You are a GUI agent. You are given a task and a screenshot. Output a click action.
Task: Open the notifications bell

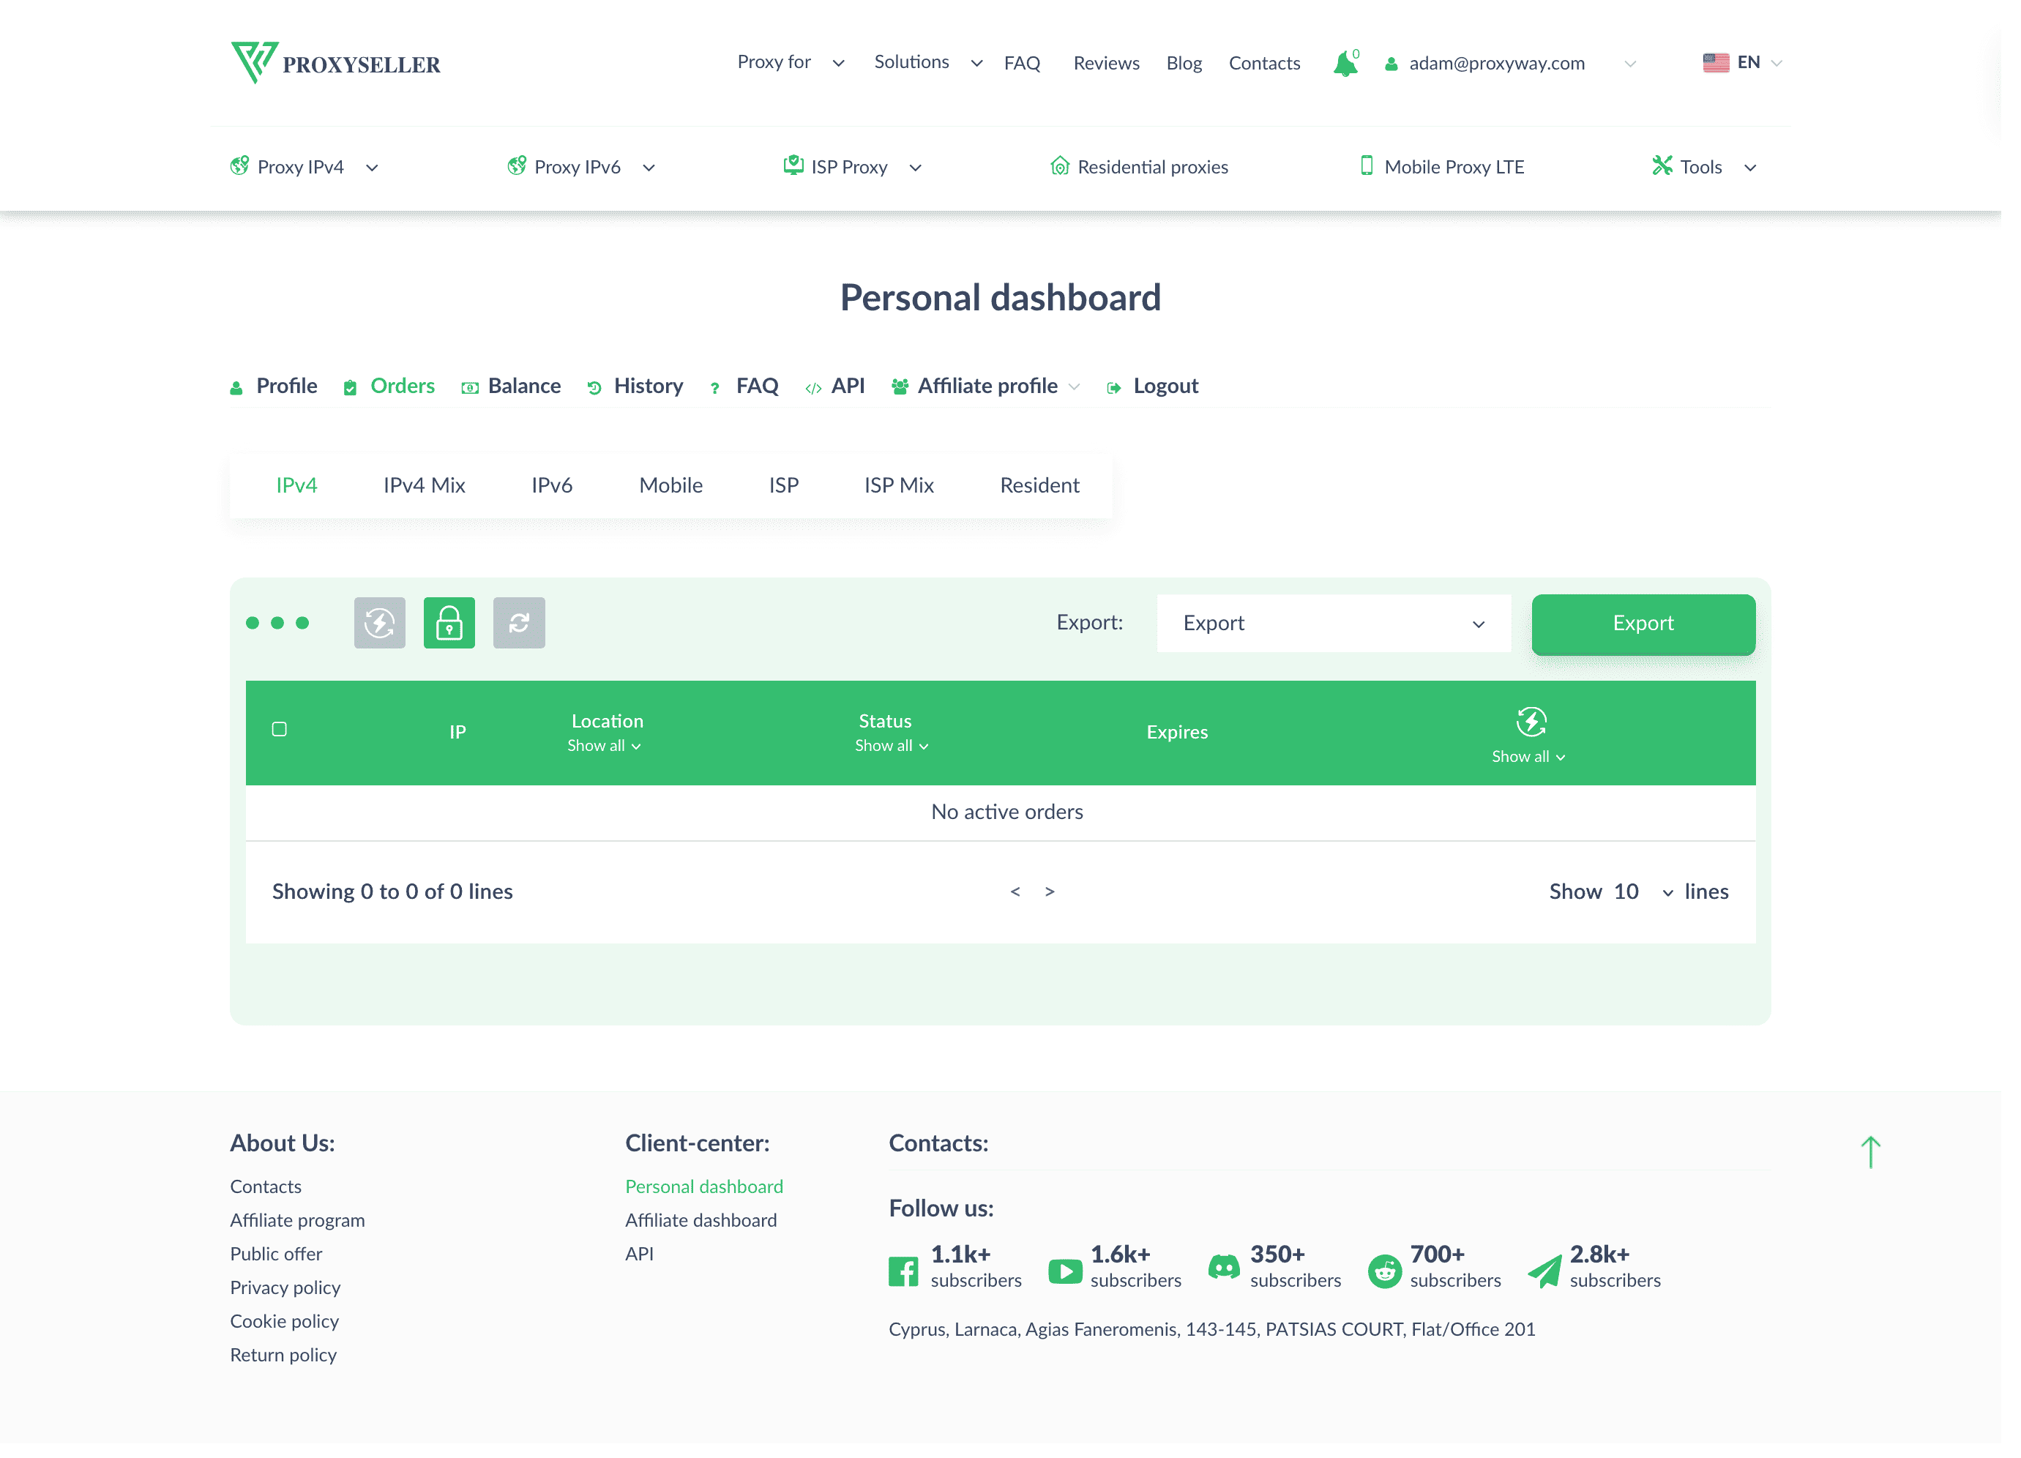pyautogui.click(x=1345, y=62)
